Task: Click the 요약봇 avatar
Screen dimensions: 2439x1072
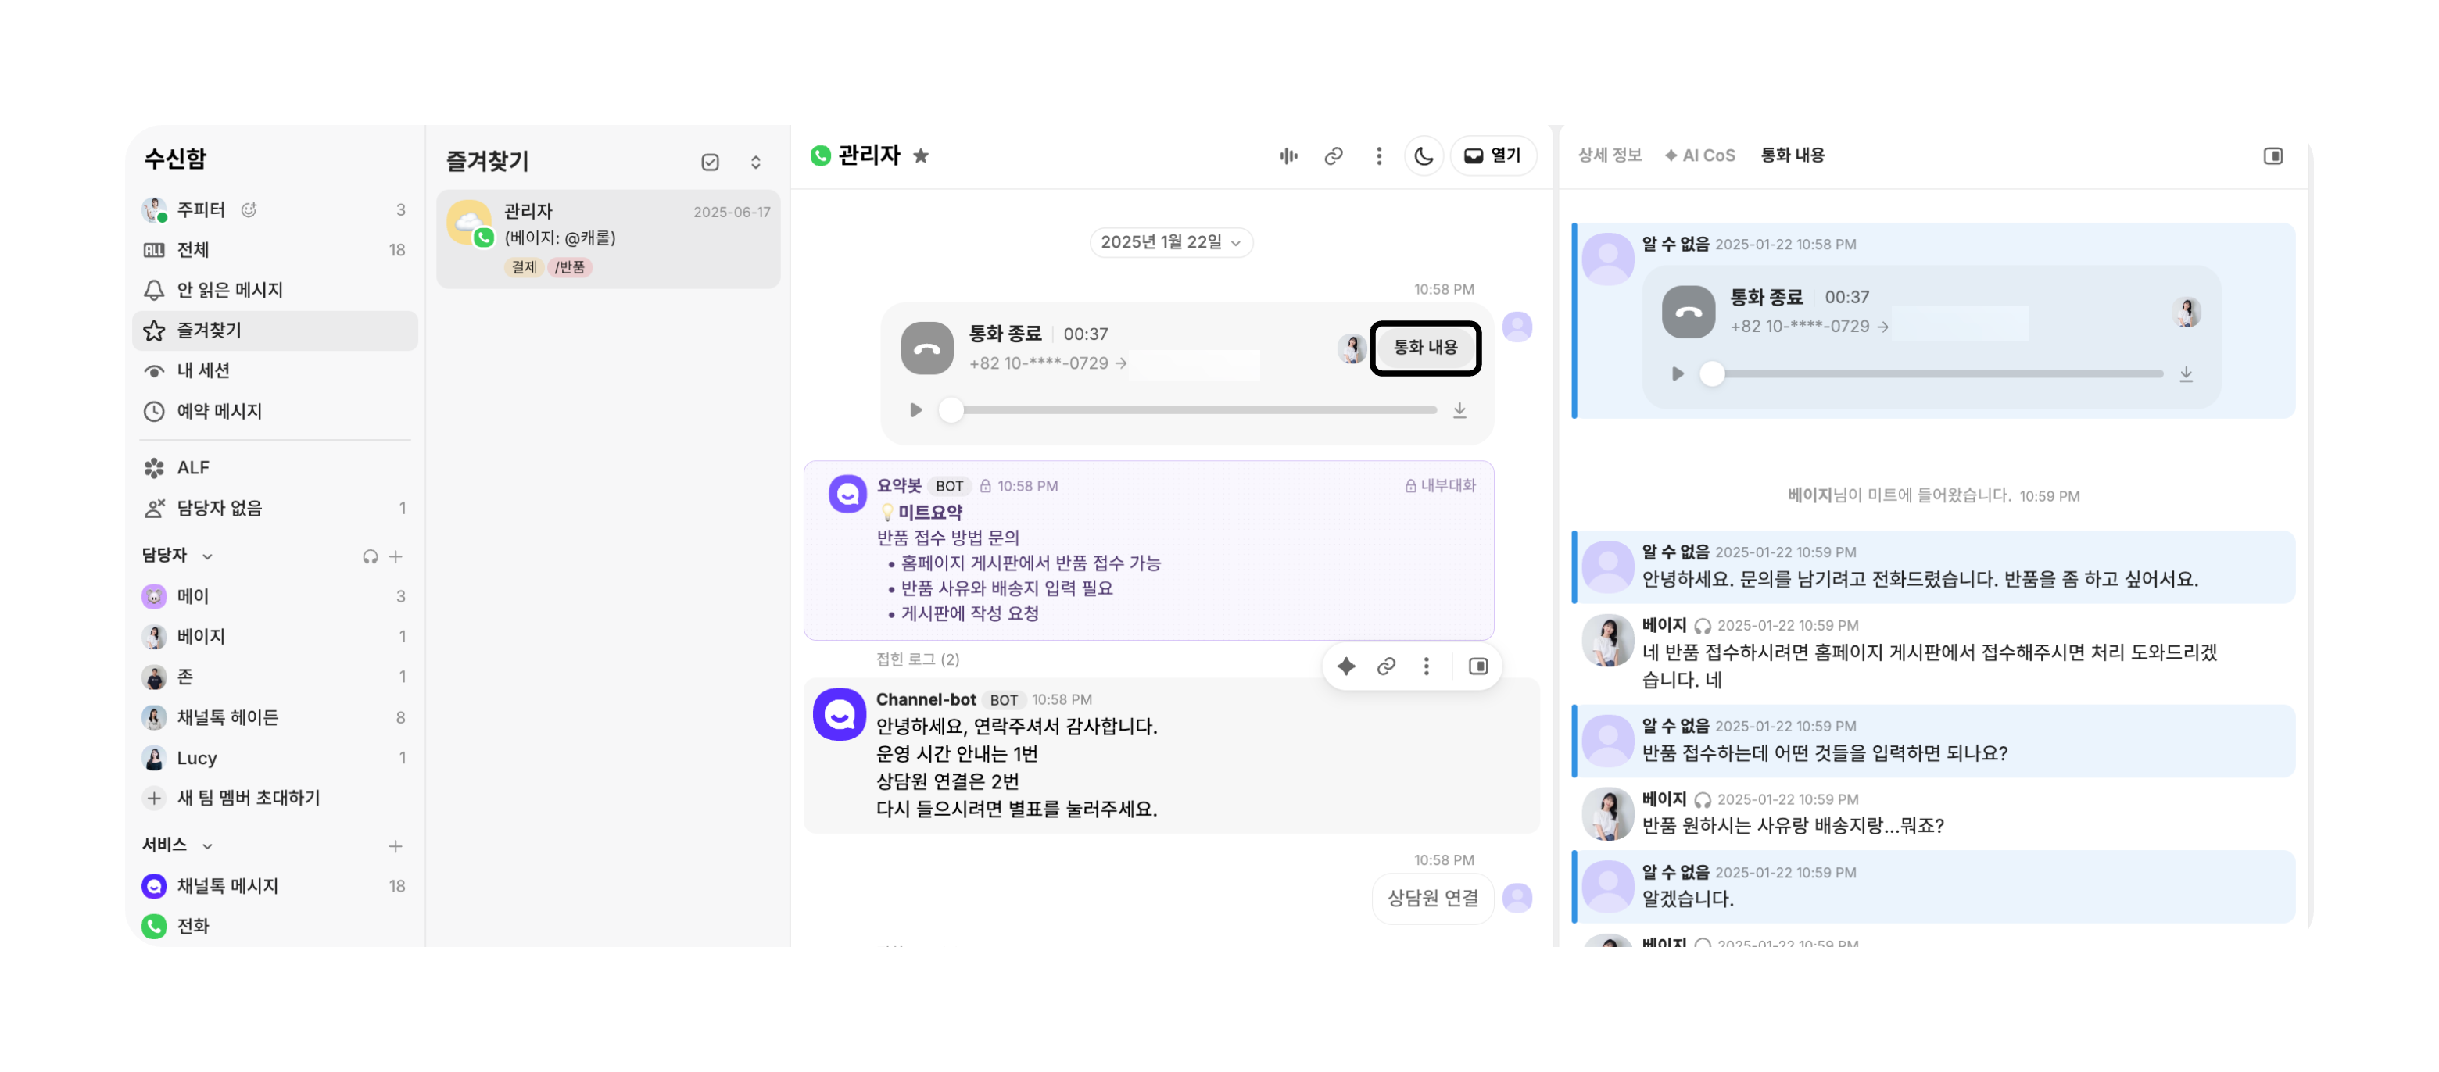Action: (847, 494)
